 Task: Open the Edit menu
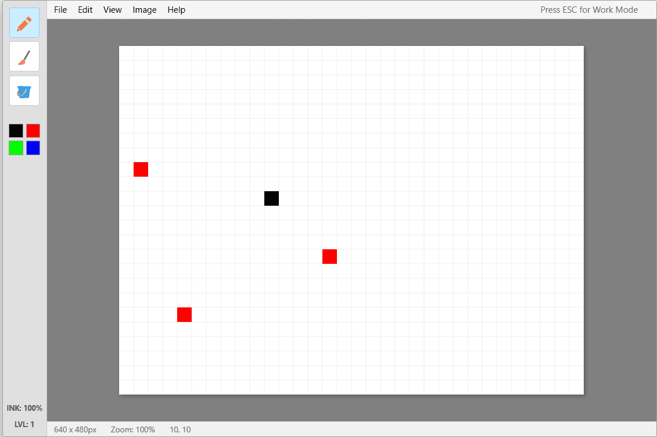tap(85, 10)
